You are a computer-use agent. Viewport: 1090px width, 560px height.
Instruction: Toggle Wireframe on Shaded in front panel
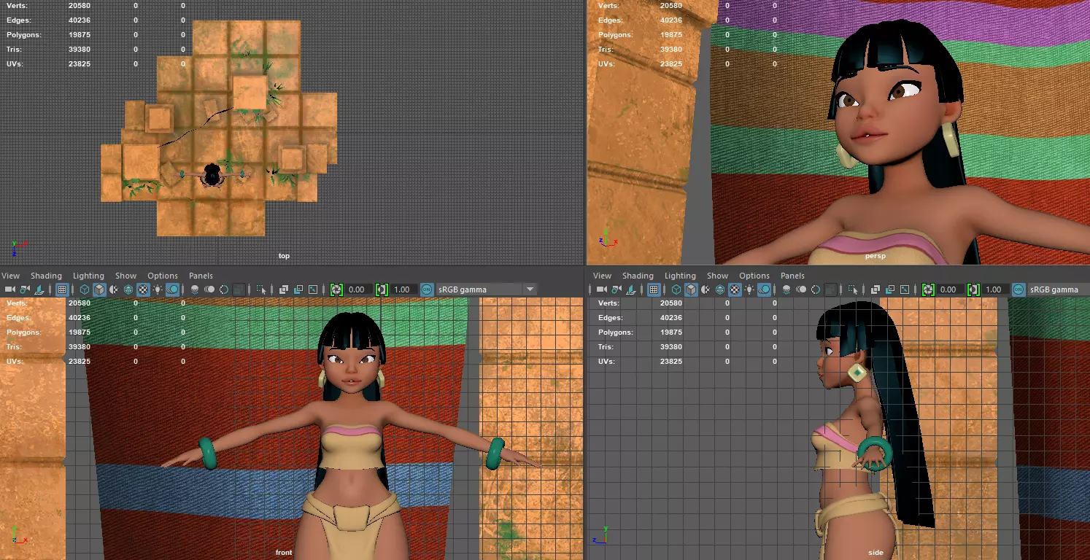[x=128, y=289]
